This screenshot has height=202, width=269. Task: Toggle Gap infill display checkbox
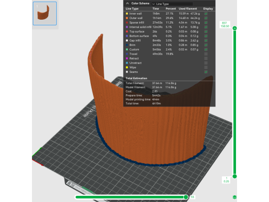206,40
